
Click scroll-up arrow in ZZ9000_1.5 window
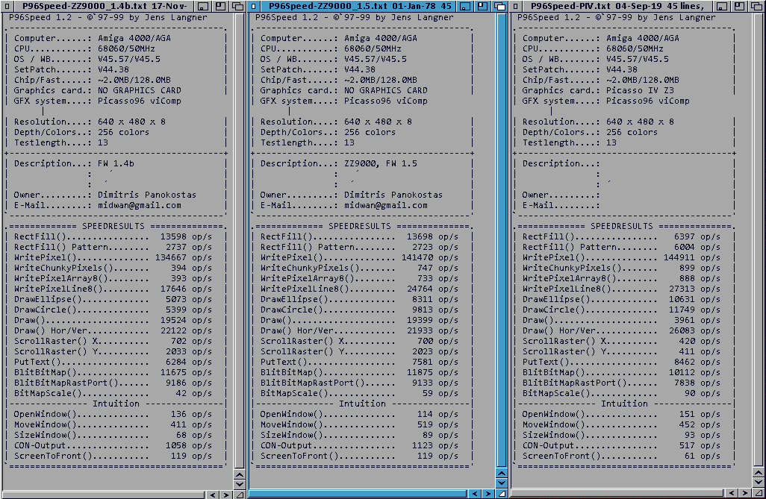502,473
